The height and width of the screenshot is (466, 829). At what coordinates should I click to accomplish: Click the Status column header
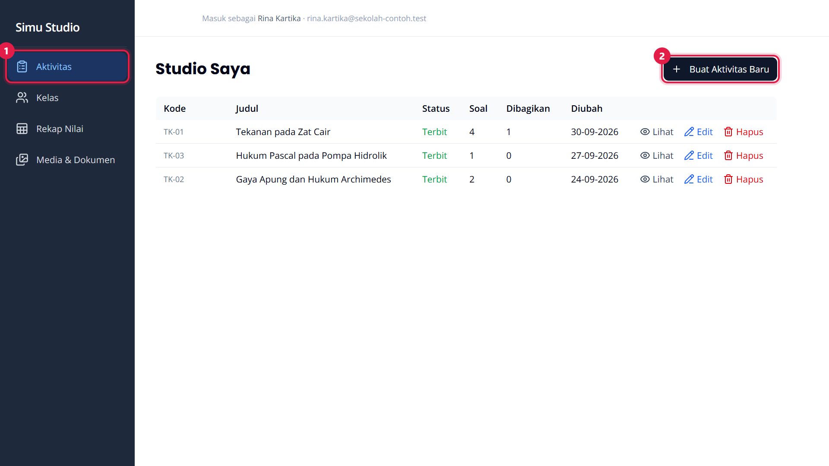[x=436, y=108]
